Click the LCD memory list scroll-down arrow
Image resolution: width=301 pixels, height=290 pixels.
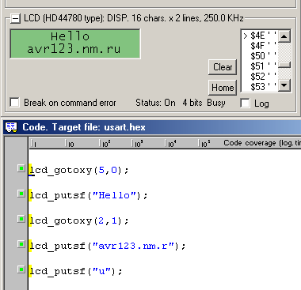click(x=284, y=85)
